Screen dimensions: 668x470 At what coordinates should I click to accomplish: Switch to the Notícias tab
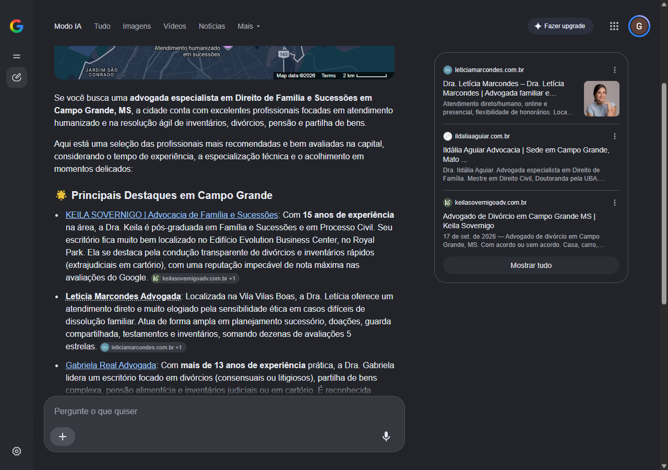click(x=212, y=26)
